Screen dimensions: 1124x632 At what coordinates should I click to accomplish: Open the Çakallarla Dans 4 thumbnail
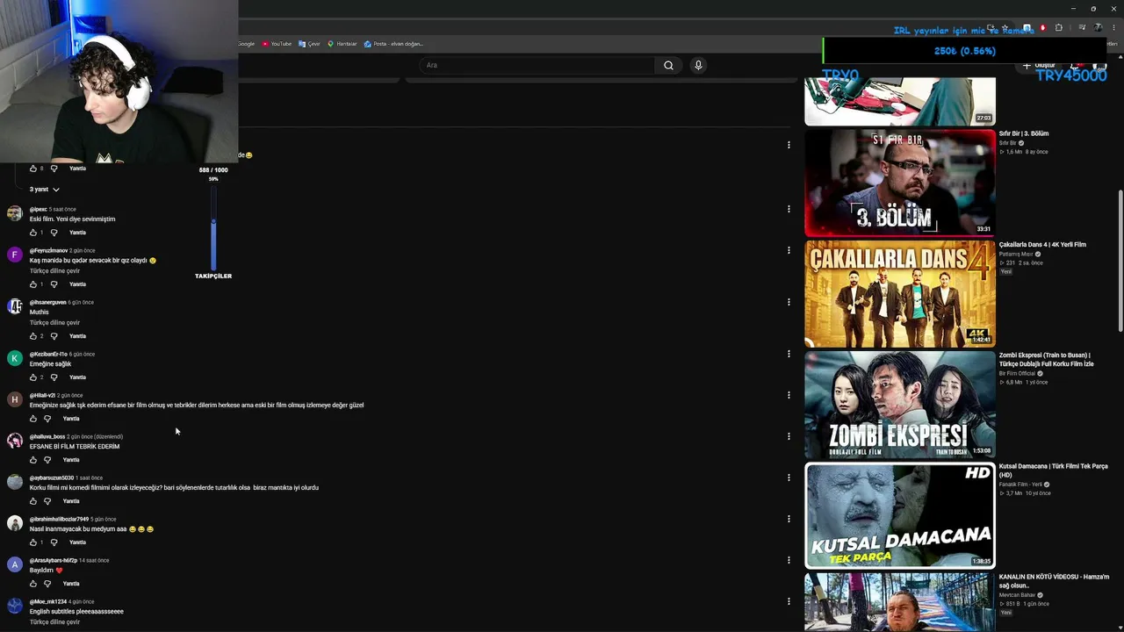[900, 294]
